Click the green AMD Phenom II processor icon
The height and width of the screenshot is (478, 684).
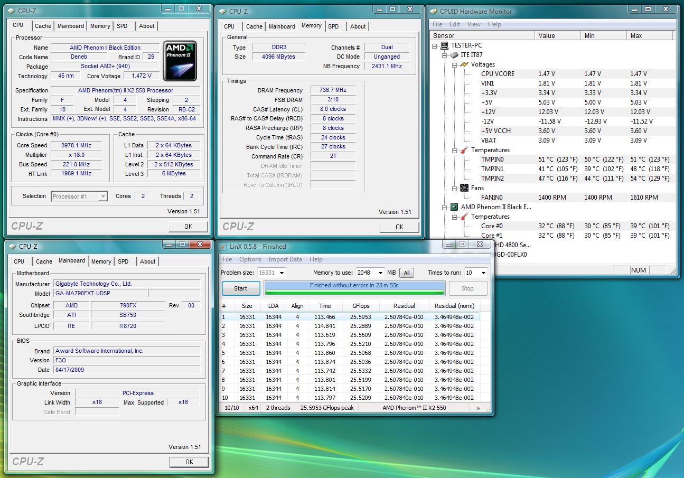click(x=454, y=207)
